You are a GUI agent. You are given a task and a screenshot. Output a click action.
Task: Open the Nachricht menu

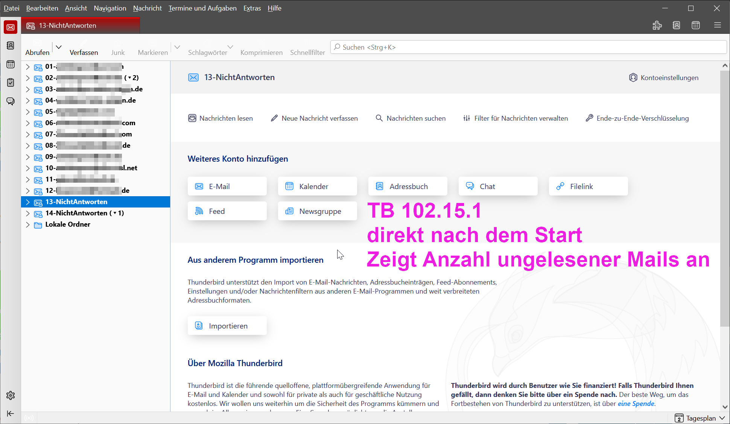(147, 8)
